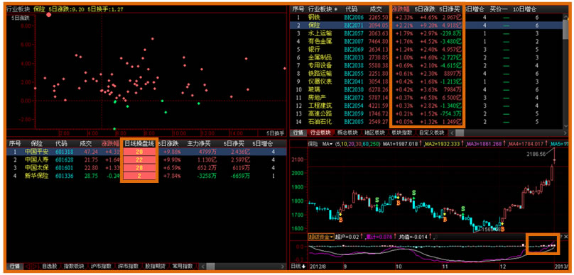This screenshot has width=574, height=275.
Task: Open the 自选股 tab
Action: tap(49, 266)
